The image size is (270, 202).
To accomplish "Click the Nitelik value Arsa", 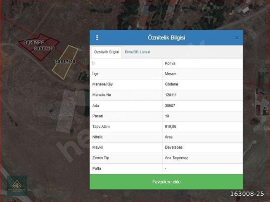I will click(169, 137).
